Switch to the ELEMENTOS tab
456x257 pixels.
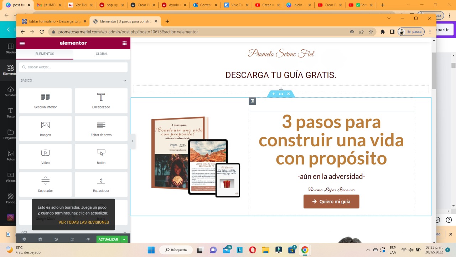point(45,54)
